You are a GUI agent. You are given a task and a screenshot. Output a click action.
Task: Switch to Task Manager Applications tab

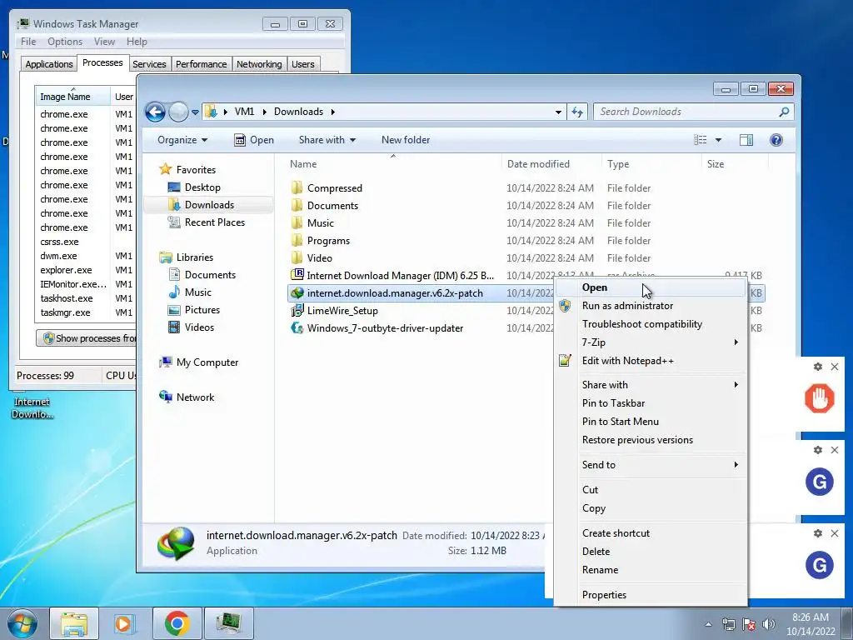pyautogui.click(x=49, y=64)
